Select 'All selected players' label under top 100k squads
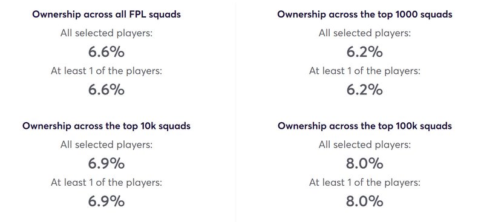 point(365,145)
